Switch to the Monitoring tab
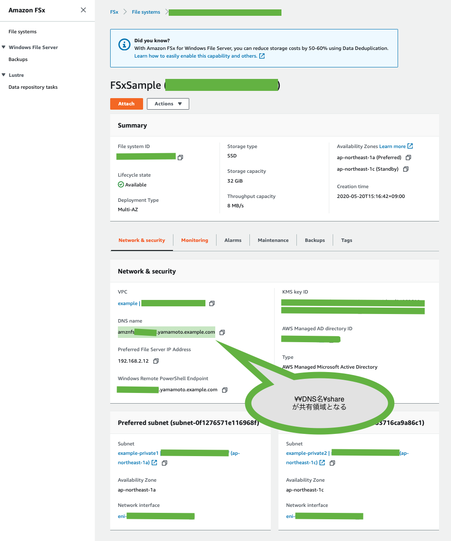 [x=194, y=240]
